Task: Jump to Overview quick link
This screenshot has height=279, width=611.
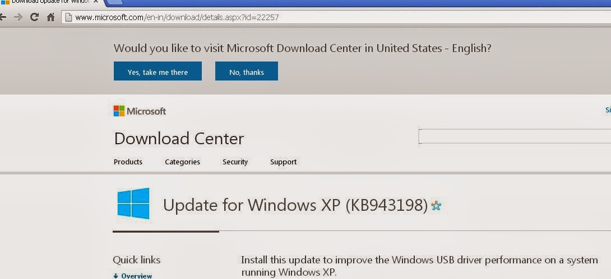Action: 132,276
